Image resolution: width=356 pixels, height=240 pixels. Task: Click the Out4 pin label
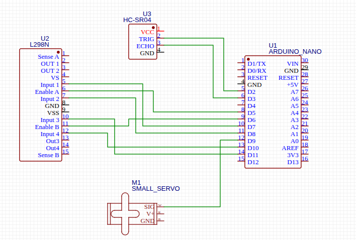[52, 148]
